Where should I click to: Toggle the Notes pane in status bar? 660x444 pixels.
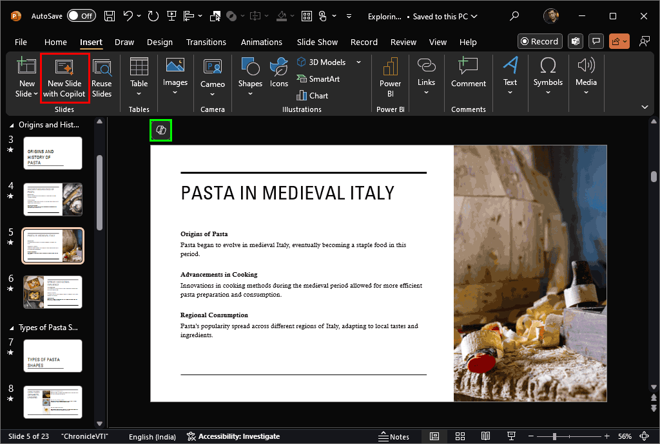(393, 436)
